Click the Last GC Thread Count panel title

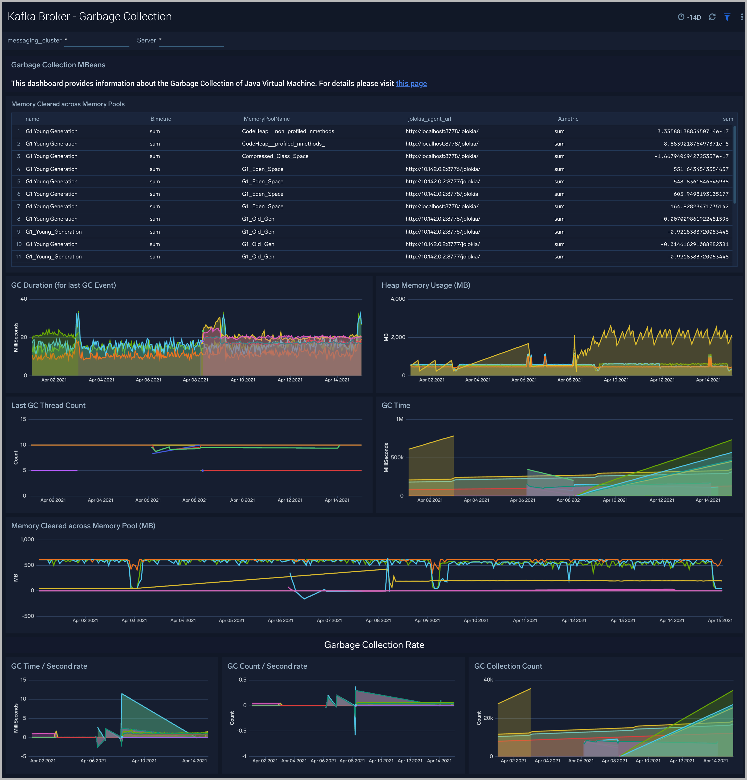48,406
